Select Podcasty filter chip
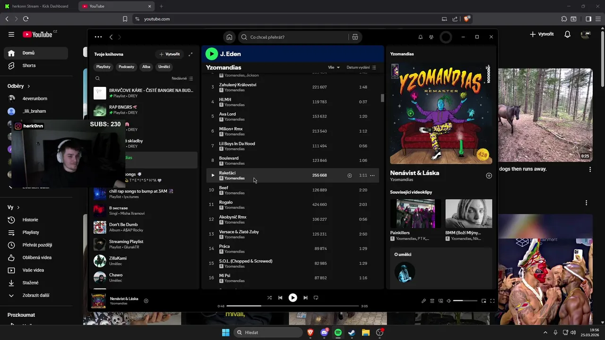The height and width of the screenshot is (340, 605). pos(126,67)
